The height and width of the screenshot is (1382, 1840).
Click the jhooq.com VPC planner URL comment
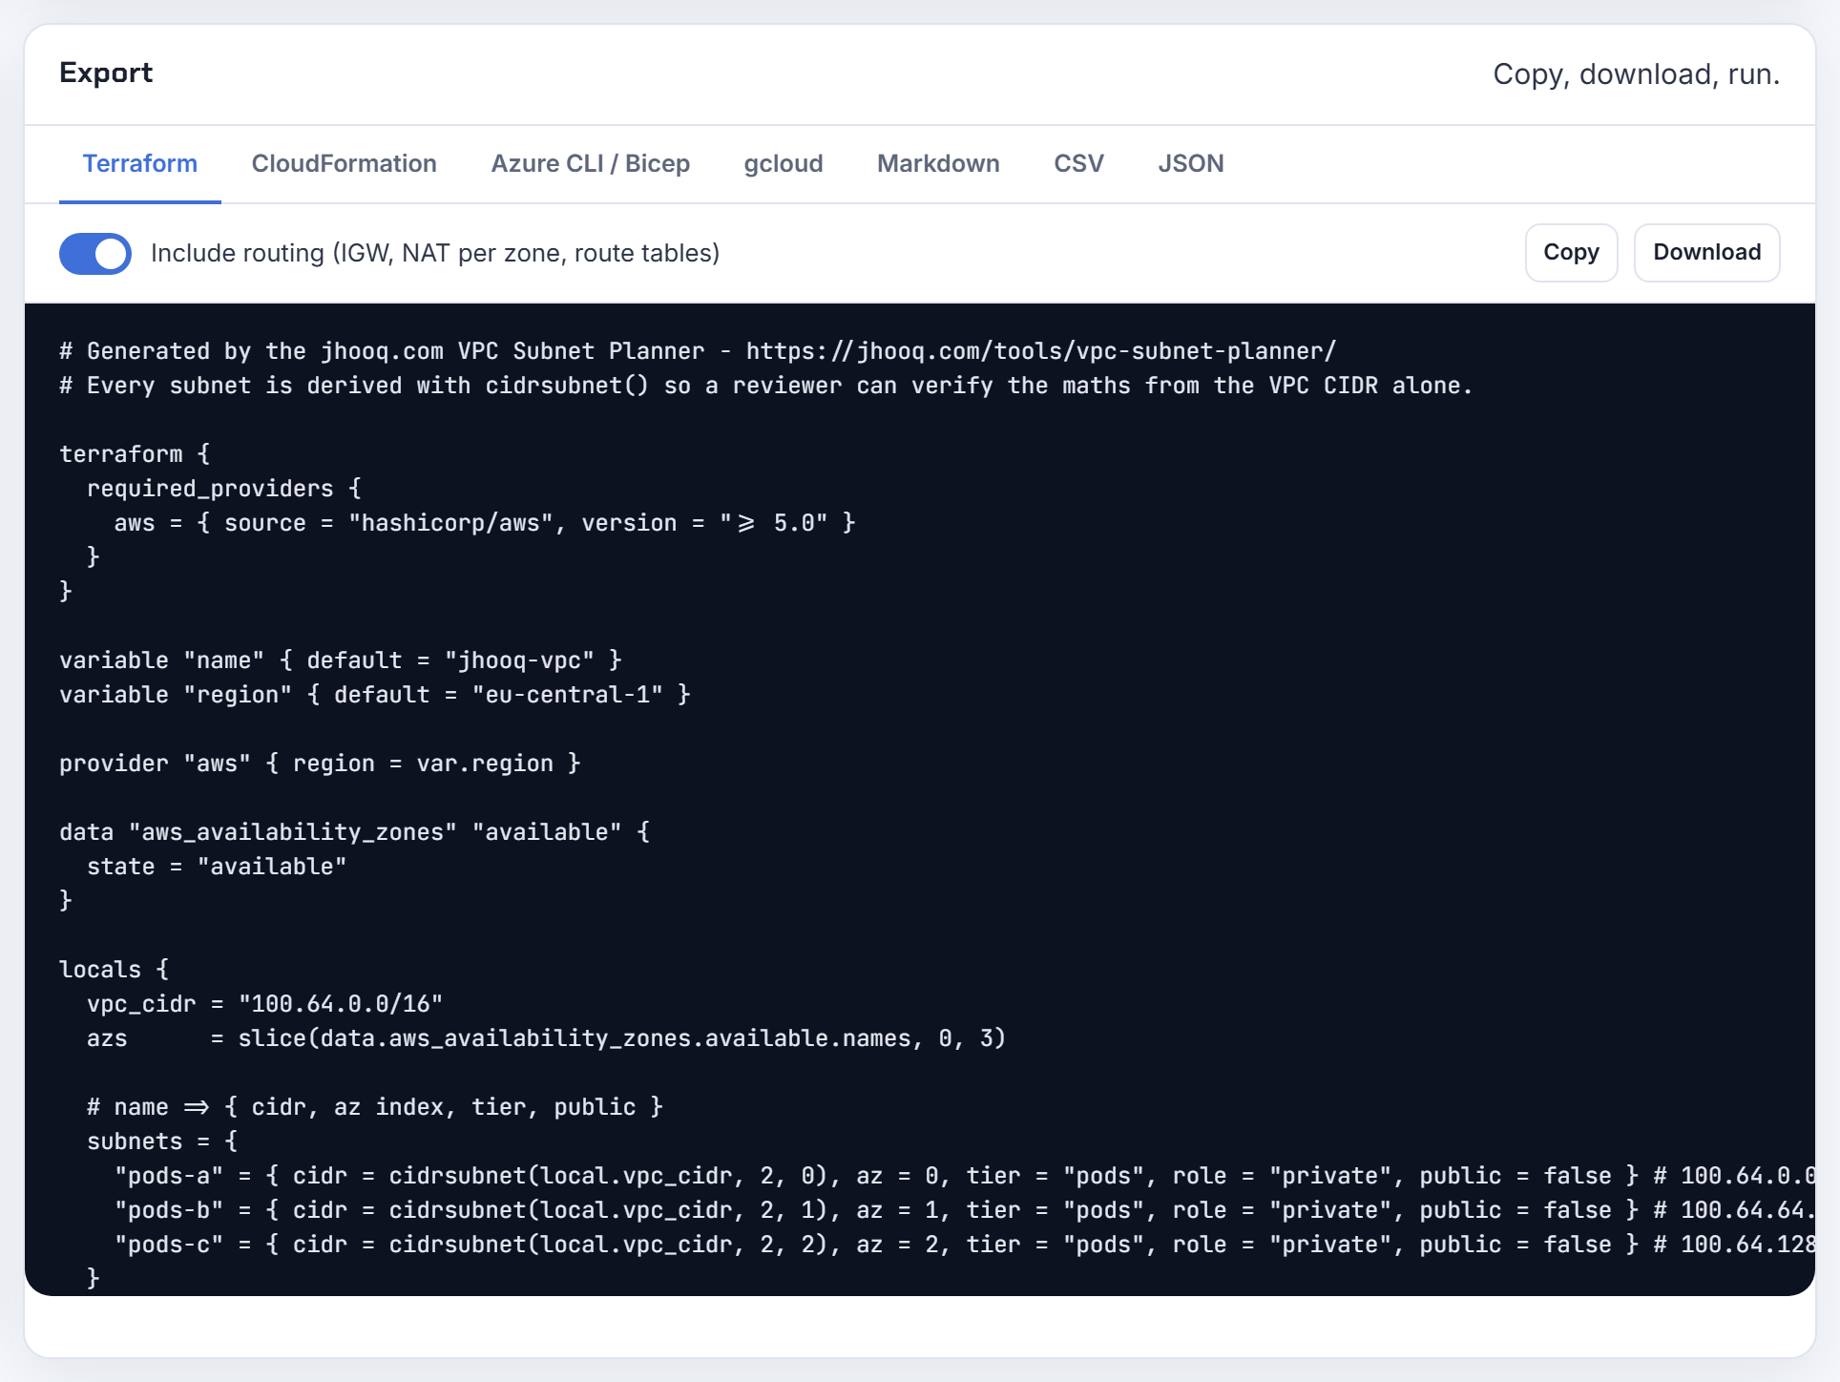point(698,351)
